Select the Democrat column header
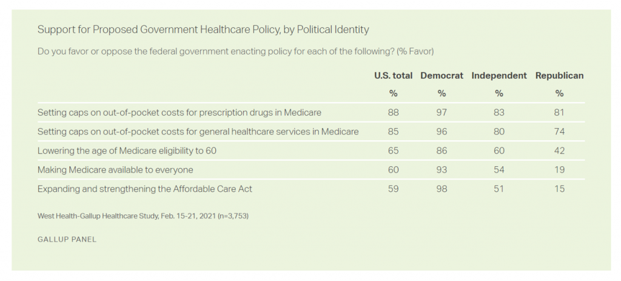The width and height of the screenshot is (621, 281). [441, 76]
